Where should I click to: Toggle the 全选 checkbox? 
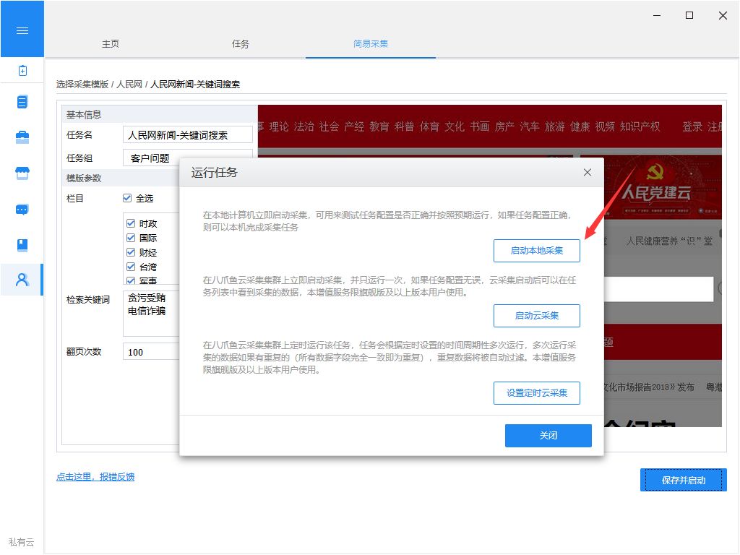coord(127,198)
